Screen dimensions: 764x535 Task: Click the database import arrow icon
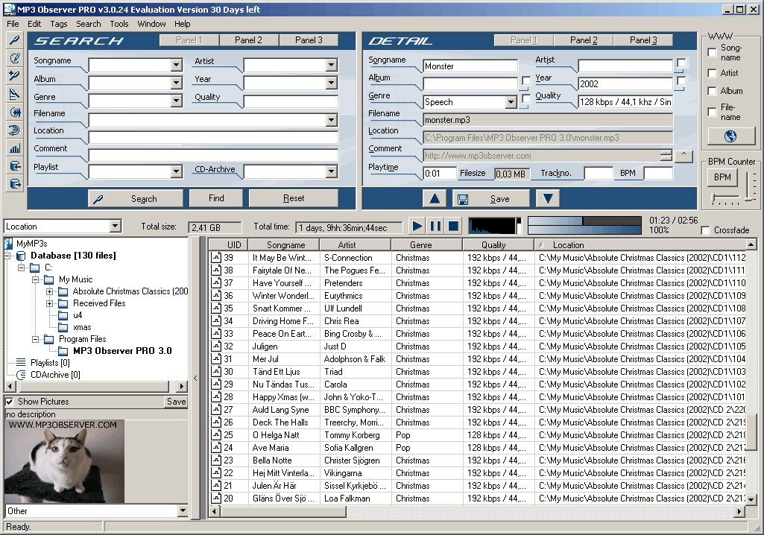[x=15, y=166]
